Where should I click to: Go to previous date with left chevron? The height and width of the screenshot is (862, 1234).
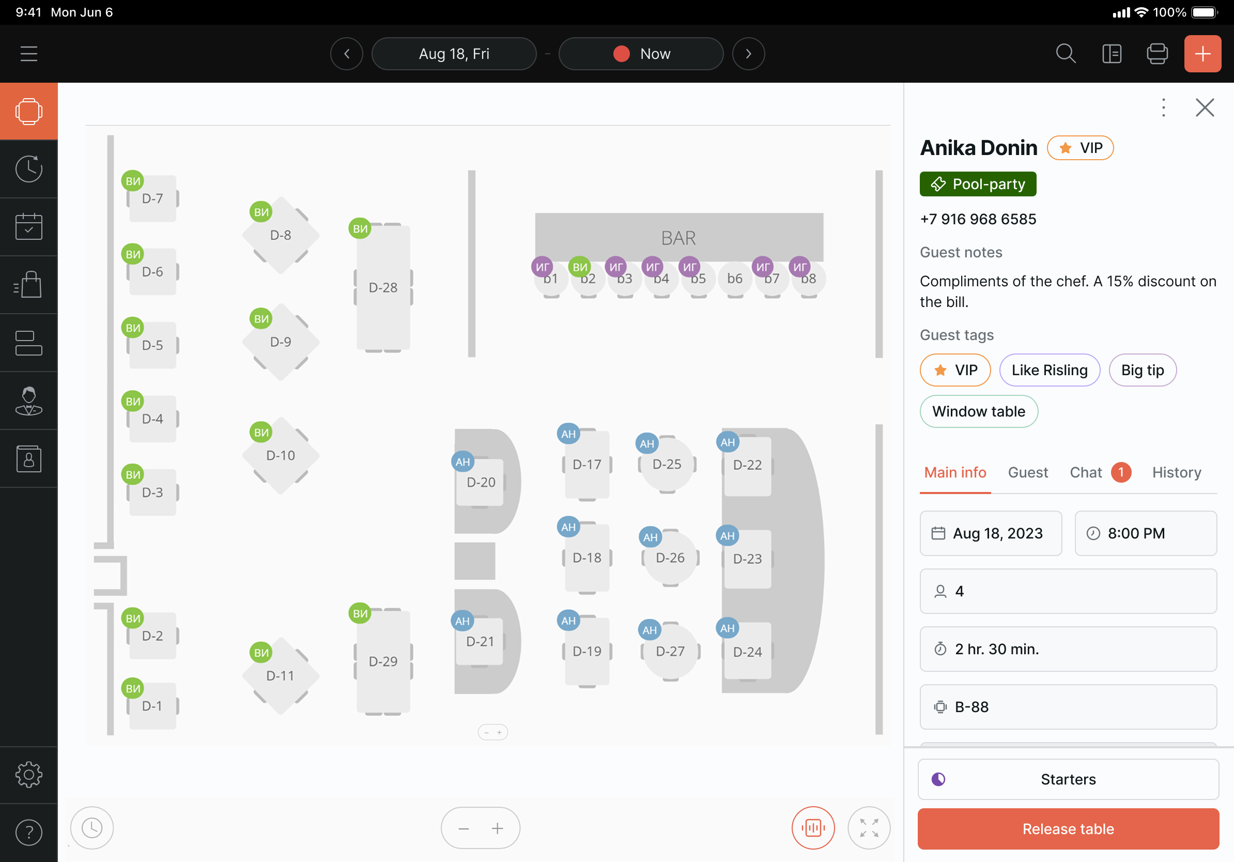pyautogui.click(x=347, y=54)
